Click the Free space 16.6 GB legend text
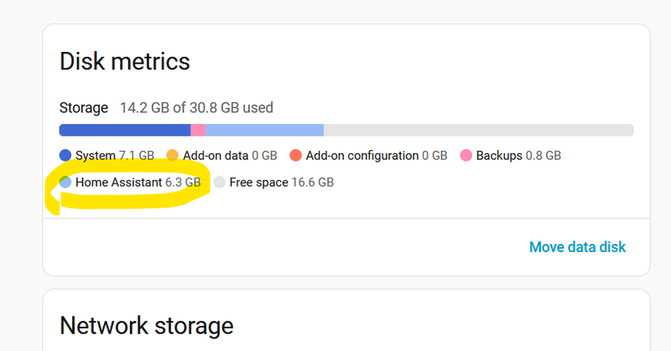The height and width of the screenshot is (351, 671). pos(282,182)
